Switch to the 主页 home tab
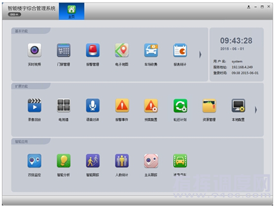276x207 pixels. tap(71, 11)
